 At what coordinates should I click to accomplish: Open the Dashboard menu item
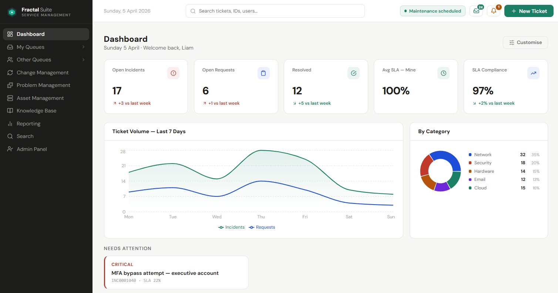pos(46,34)
